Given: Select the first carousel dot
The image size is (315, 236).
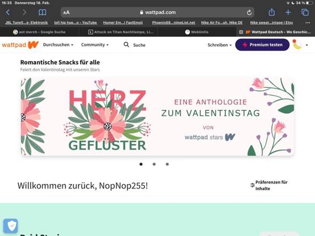Looking at the screenshot, I should click(x=141, y=164).
